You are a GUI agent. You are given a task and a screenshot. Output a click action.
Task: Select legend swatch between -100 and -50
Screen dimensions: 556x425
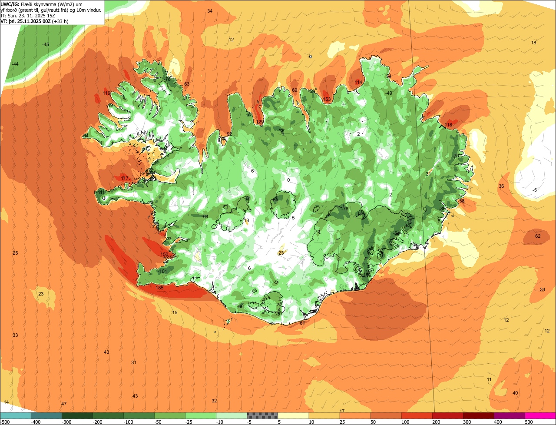(x=139, y=415)
